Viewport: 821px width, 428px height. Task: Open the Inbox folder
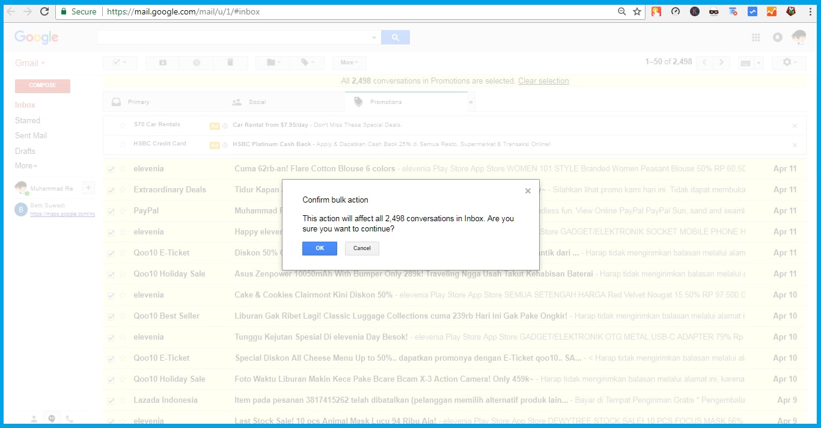[x=25, y=105]
